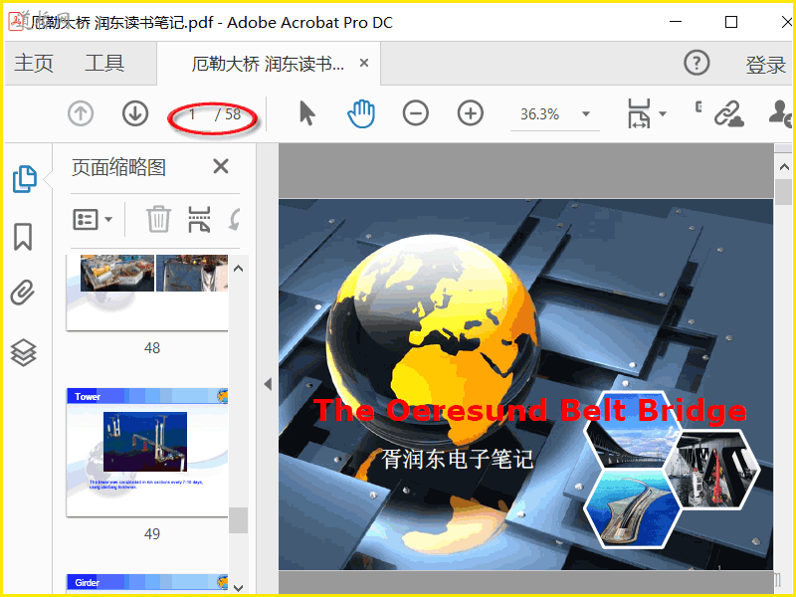Click total pages 58 text

[x=233, y=114]
